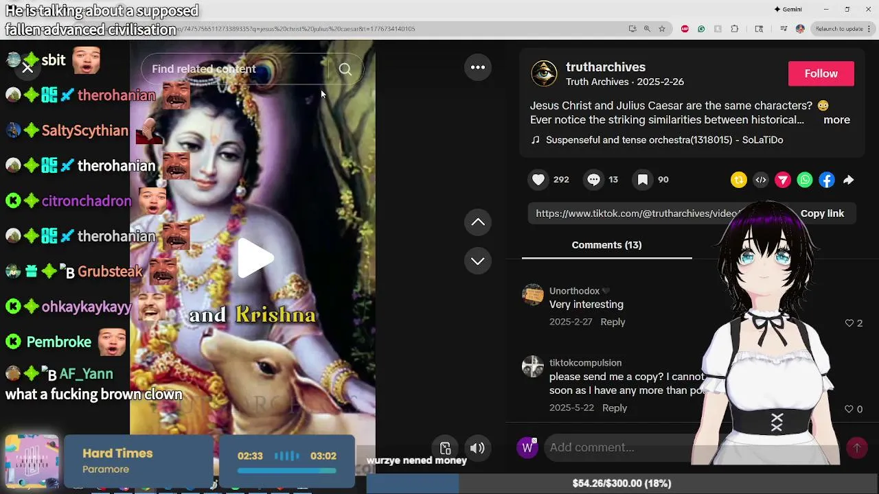Open the media controls music note icon
The width and height of the screenshot is (879, 494).
[784, 29]
